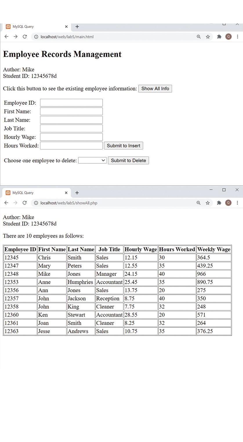Viewport: 243px width, 442px height.
Task: Go forward in the main.html browser window
Action: (x=16, y=37)
